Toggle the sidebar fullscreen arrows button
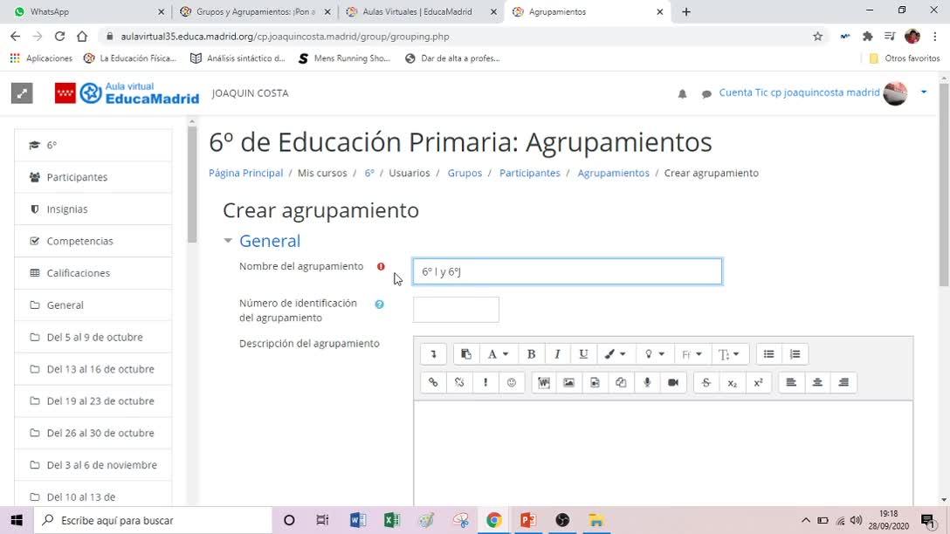950x534 pixels. (22, 93)
